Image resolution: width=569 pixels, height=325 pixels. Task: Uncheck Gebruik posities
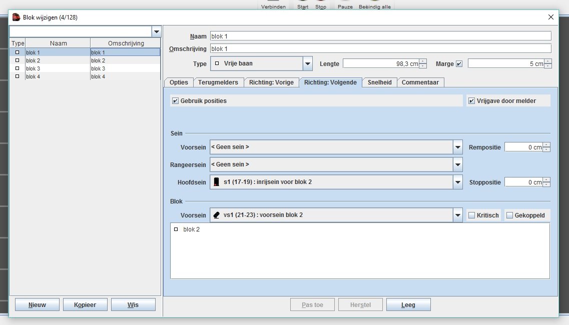coord(175,101)
